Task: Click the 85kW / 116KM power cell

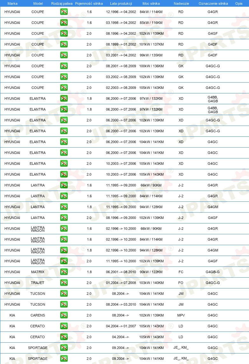Action: [x=151, y=23]
